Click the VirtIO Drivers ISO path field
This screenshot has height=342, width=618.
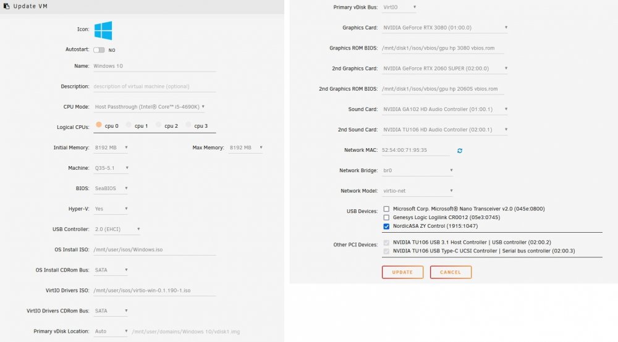click(154, 290)
